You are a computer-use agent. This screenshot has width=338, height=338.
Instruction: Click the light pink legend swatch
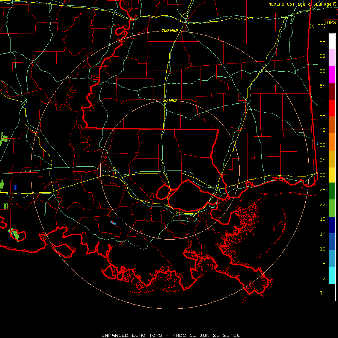332,58
